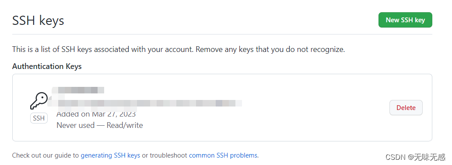Click the blurred key title text
The height and width of the screenshot is (165, 452).
[78, 90]
